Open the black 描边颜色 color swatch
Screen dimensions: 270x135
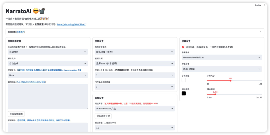pyautogui.click(x=184, y=93)
